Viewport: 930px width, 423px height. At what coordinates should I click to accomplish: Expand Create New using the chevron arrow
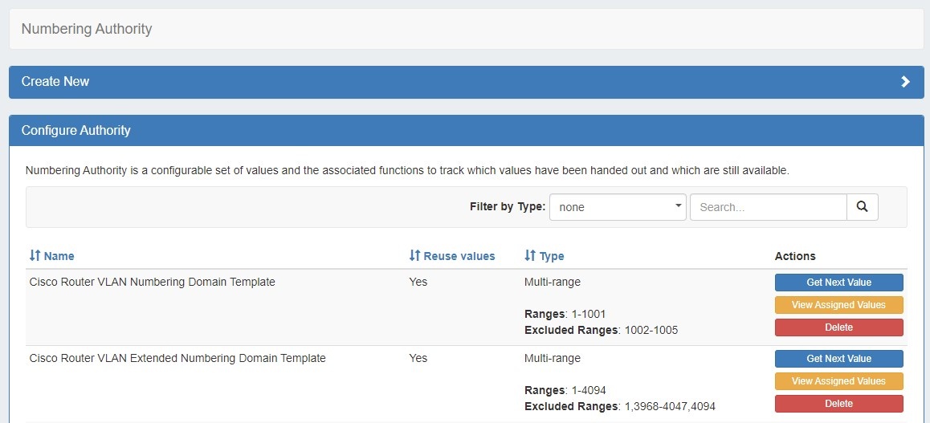tap(905, 82)
